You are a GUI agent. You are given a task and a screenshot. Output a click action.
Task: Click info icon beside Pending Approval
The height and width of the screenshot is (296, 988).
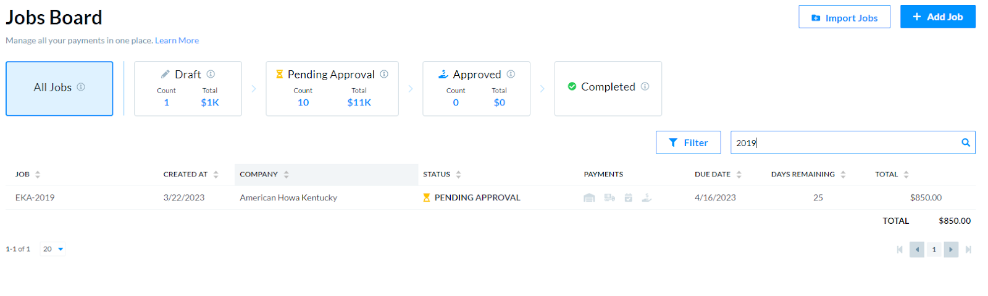coord(384,74)
